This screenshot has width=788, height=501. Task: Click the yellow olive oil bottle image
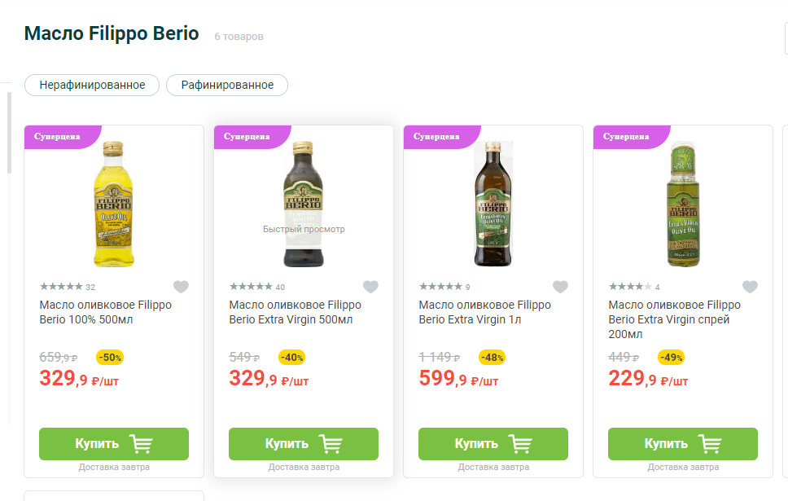click(x=113, y=204)
